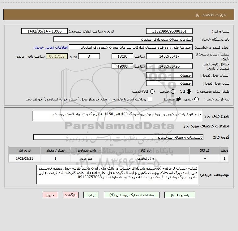The width and height of the screenshot is (238, 231).
Task: Click the price validity date 1402/05/26 field
Action: [169, 66]
